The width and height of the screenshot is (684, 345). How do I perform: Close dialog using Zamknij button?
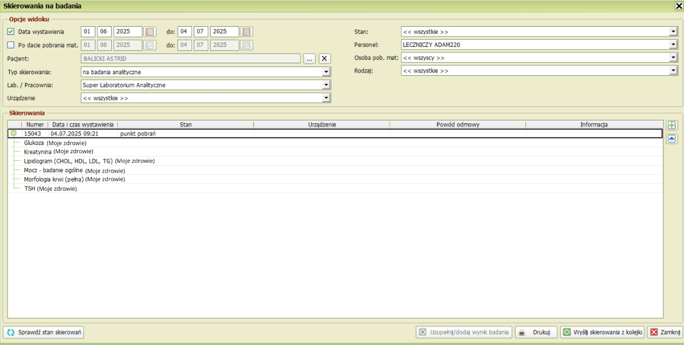(664, 332)
